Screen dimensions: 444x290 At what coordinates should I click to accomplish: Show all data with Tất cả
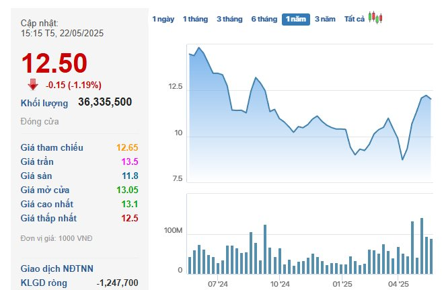click(x=354, y=20)
